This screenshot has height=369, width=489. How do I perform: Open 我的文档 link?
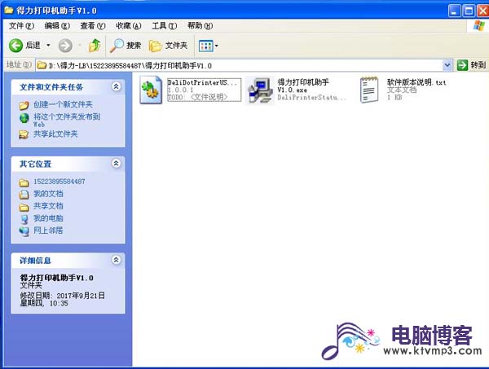[x=48, y=194]
